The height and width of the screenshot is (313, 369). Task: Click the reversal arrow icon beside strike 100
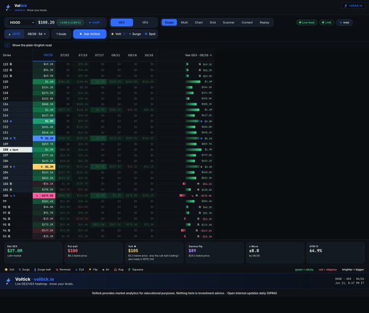pos(11,196)
